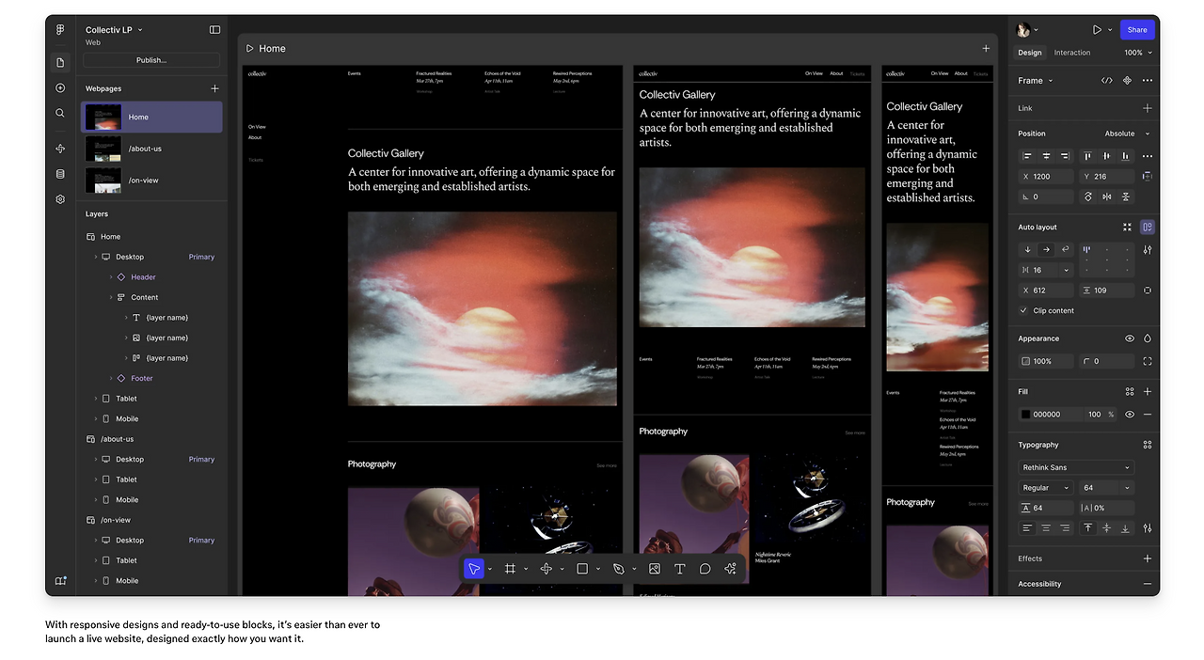The image size is (1204, 660).
Task: Select the arrow Select tool in bottom toolbar
Action: [474, 569]
